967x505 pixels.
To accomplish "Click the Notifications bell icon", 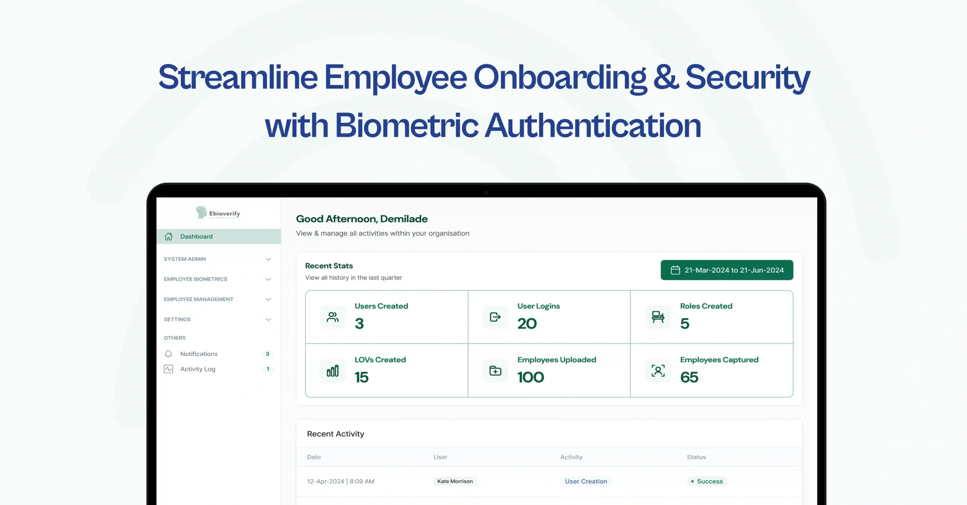I will click(x=168, y=354).
